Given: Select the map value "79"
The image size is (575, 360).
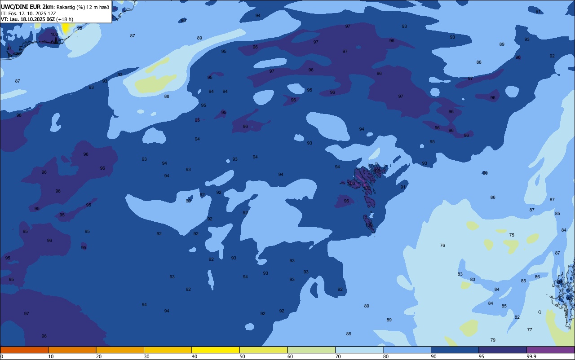Looking at the screenshot, I should [x=493, y=340].
